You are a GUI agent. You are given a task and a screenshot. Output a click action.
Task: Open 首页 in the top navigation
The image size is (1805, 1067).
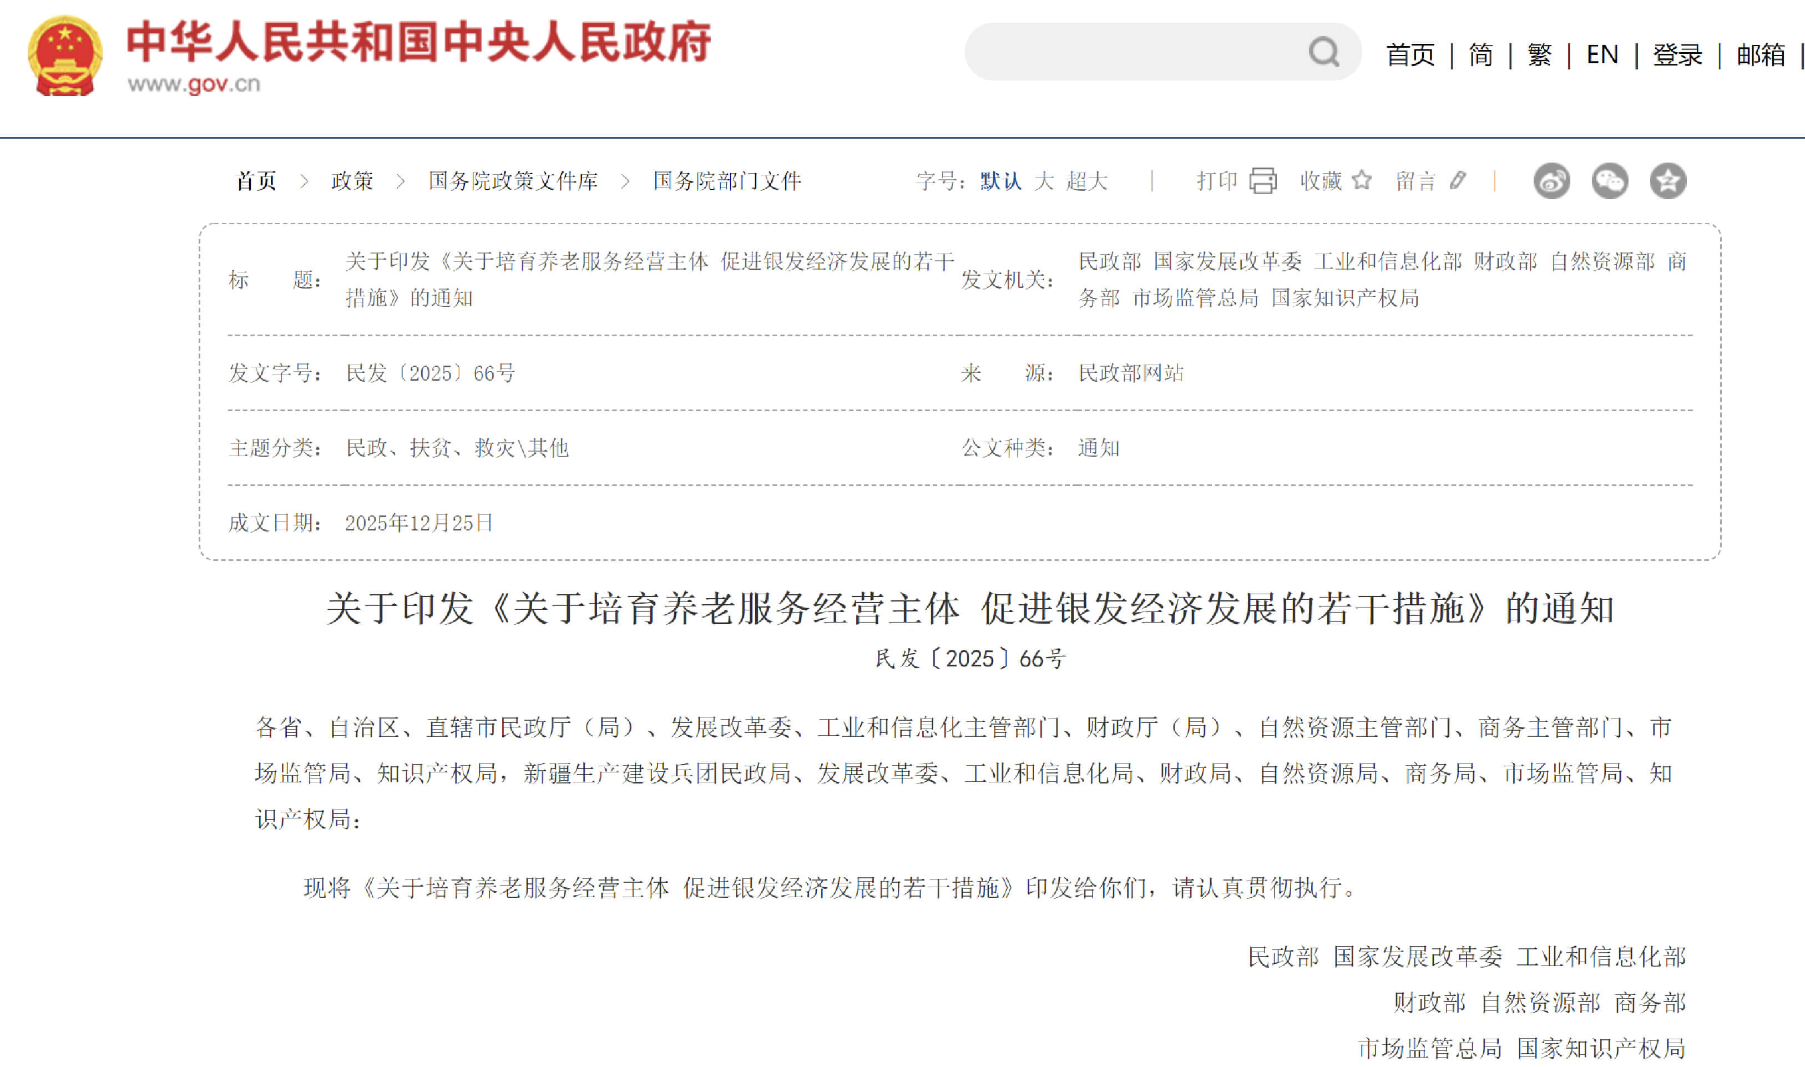[x=1409, y=54]
